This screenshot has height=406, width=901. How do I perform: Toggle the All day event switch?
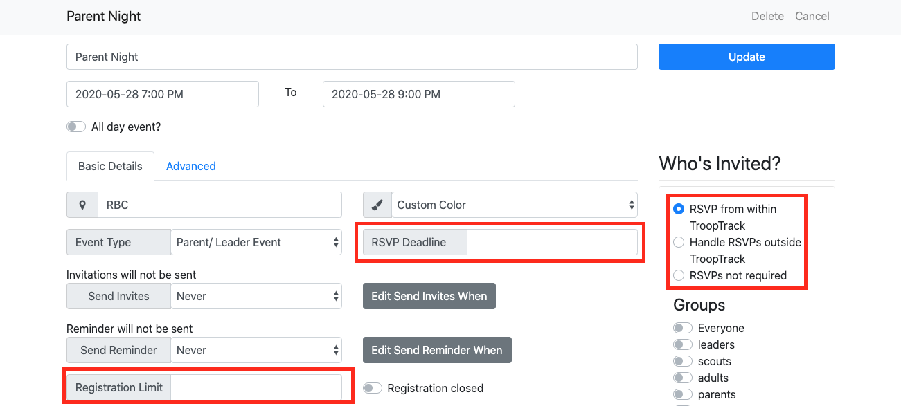point(76,127)
